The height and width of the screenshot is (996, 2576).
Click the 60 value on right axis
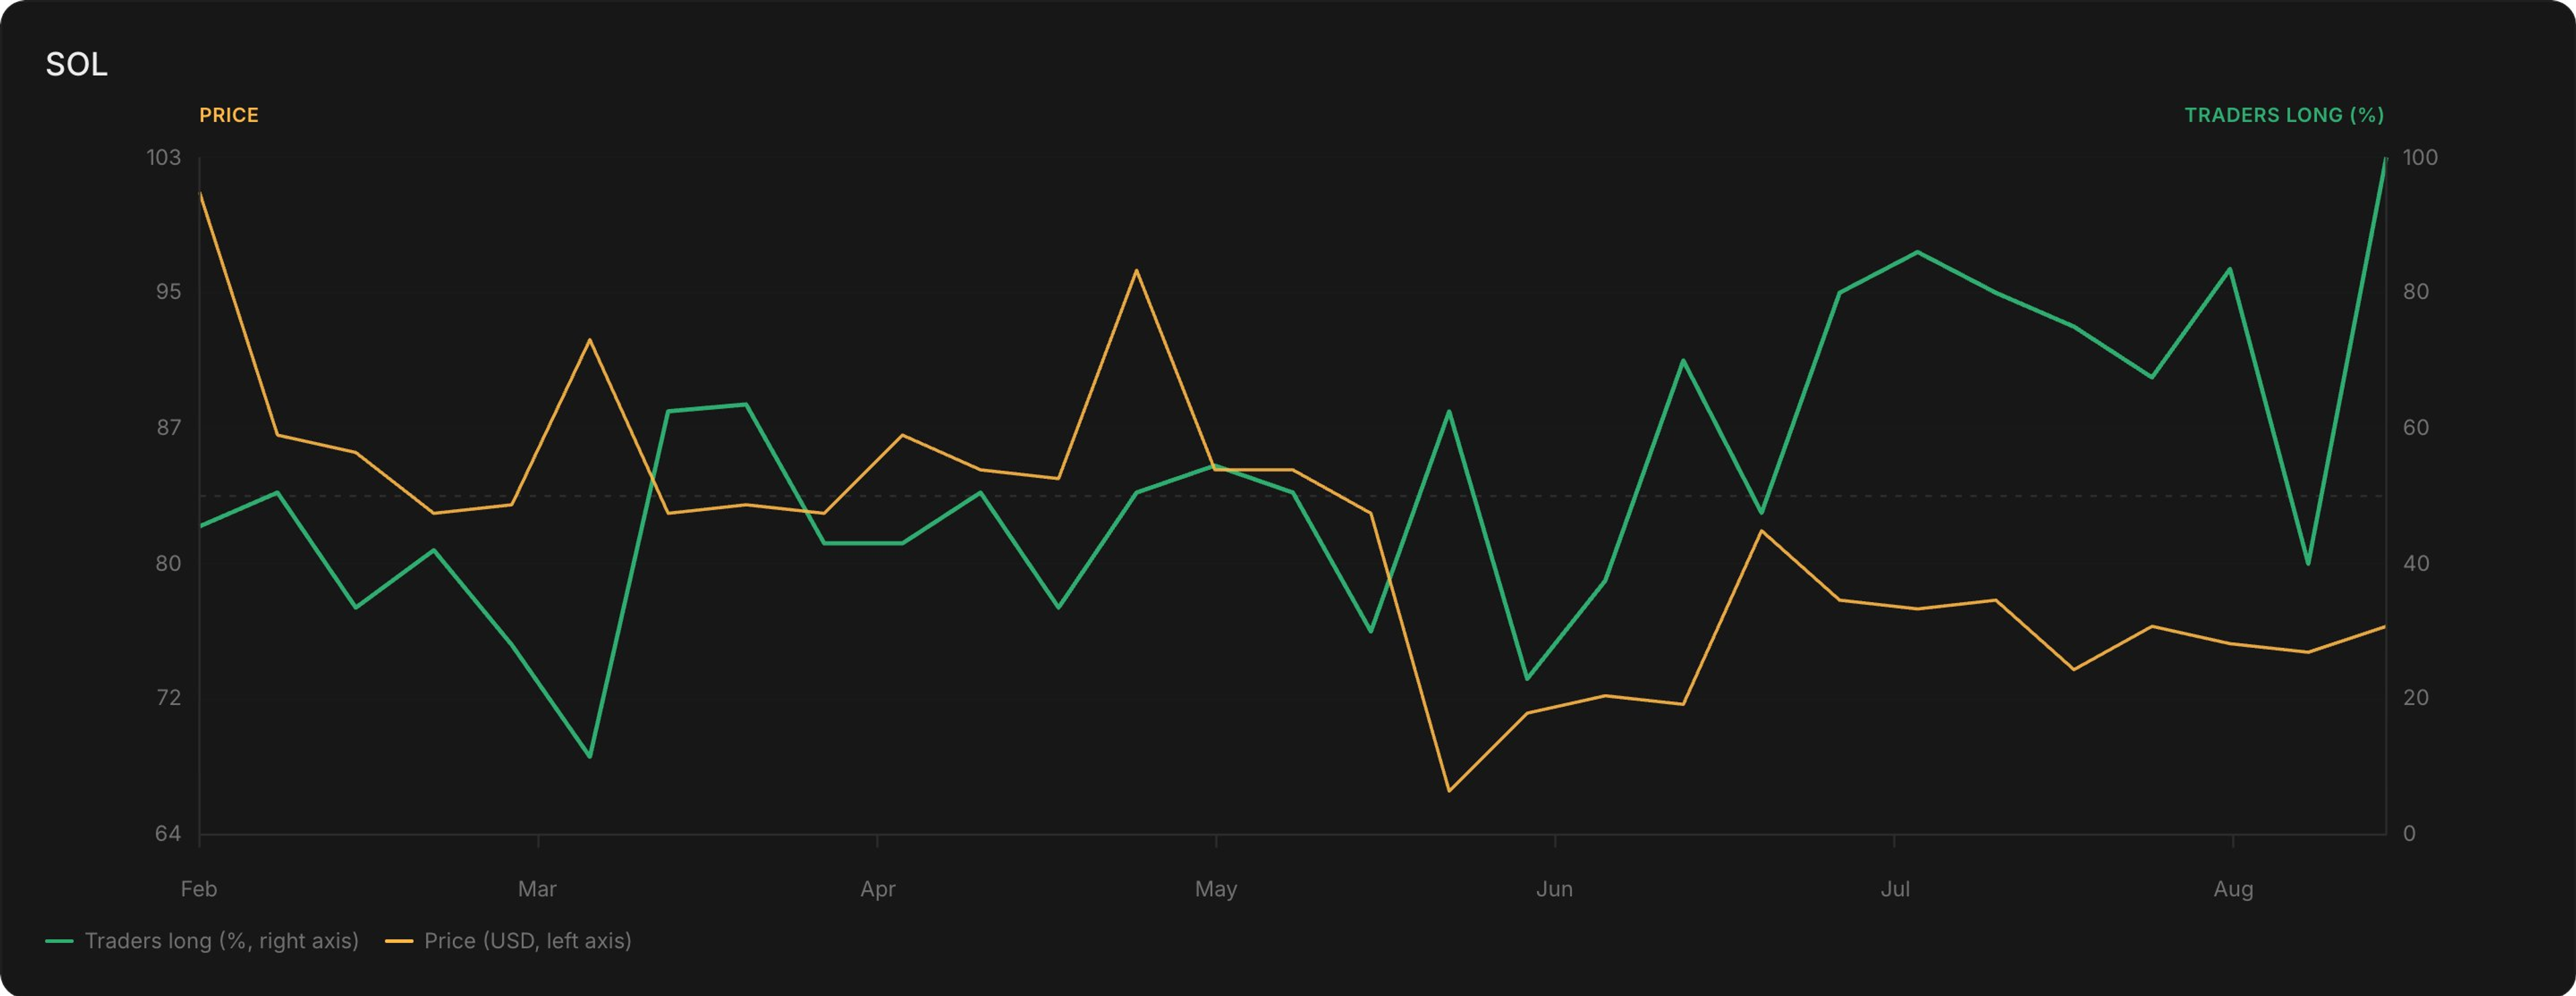coord(2416,428)
